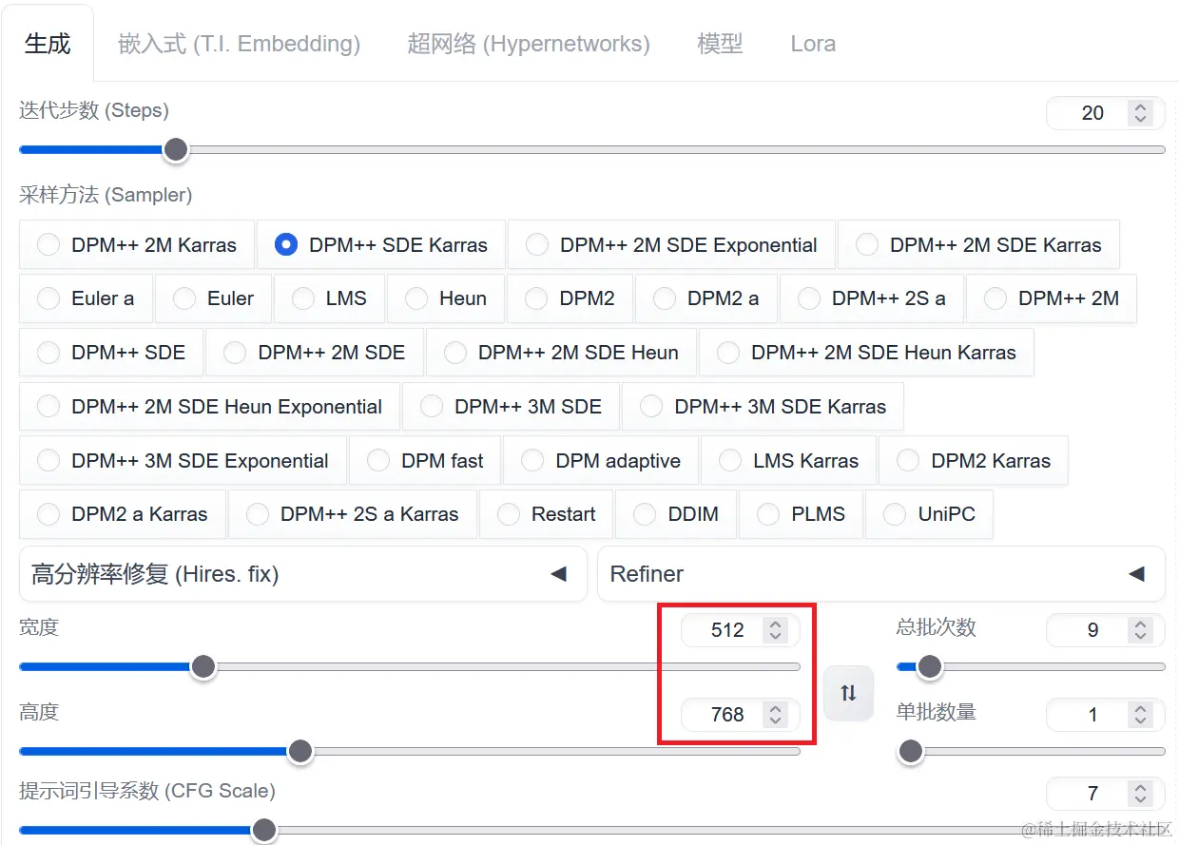Click the height 768 spinner arrows
Image resolution: width=1179 pixels, height=845 pixels.
coord(775,714)
